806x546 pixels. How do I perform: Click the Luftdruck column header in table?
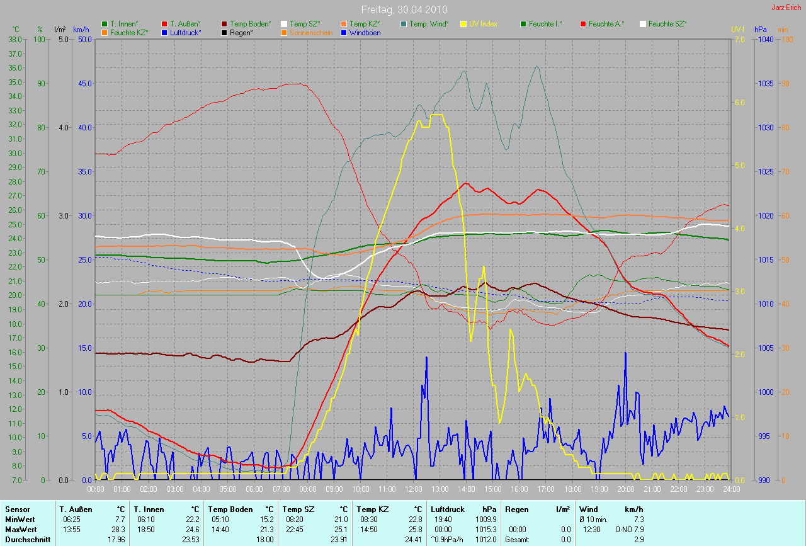click(448, 509)
